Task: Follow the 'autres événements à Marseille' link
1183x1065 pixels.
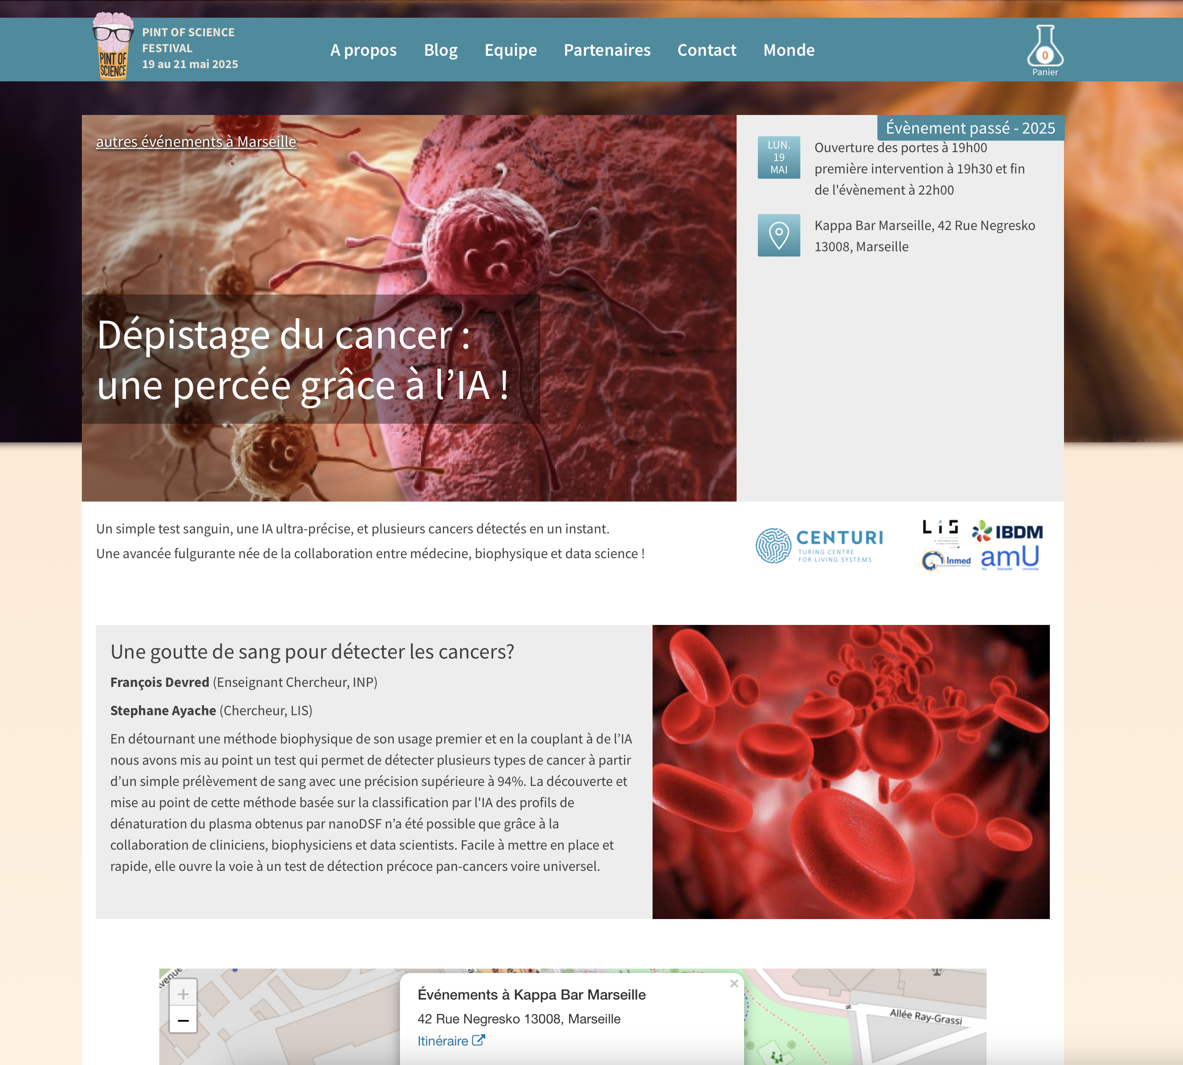Action: pos(196,142)
